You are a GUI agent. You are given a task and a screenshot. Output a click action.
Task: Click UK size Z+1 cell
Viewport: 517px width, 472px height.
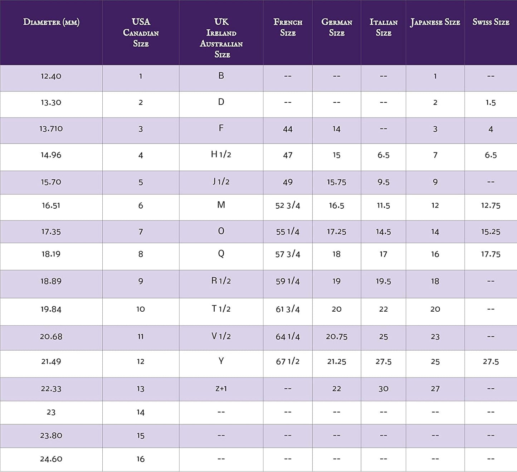click(x=221, y=389)
